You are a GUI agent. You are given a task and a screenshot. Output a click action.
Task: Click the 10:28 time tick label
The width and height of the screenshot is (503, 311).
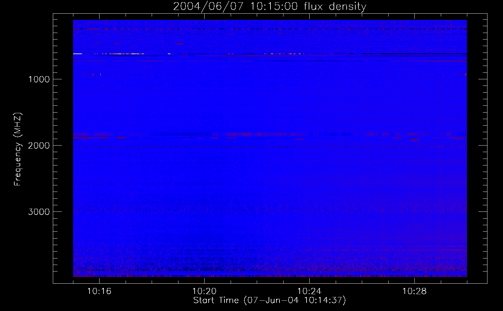tap(414, 291)
